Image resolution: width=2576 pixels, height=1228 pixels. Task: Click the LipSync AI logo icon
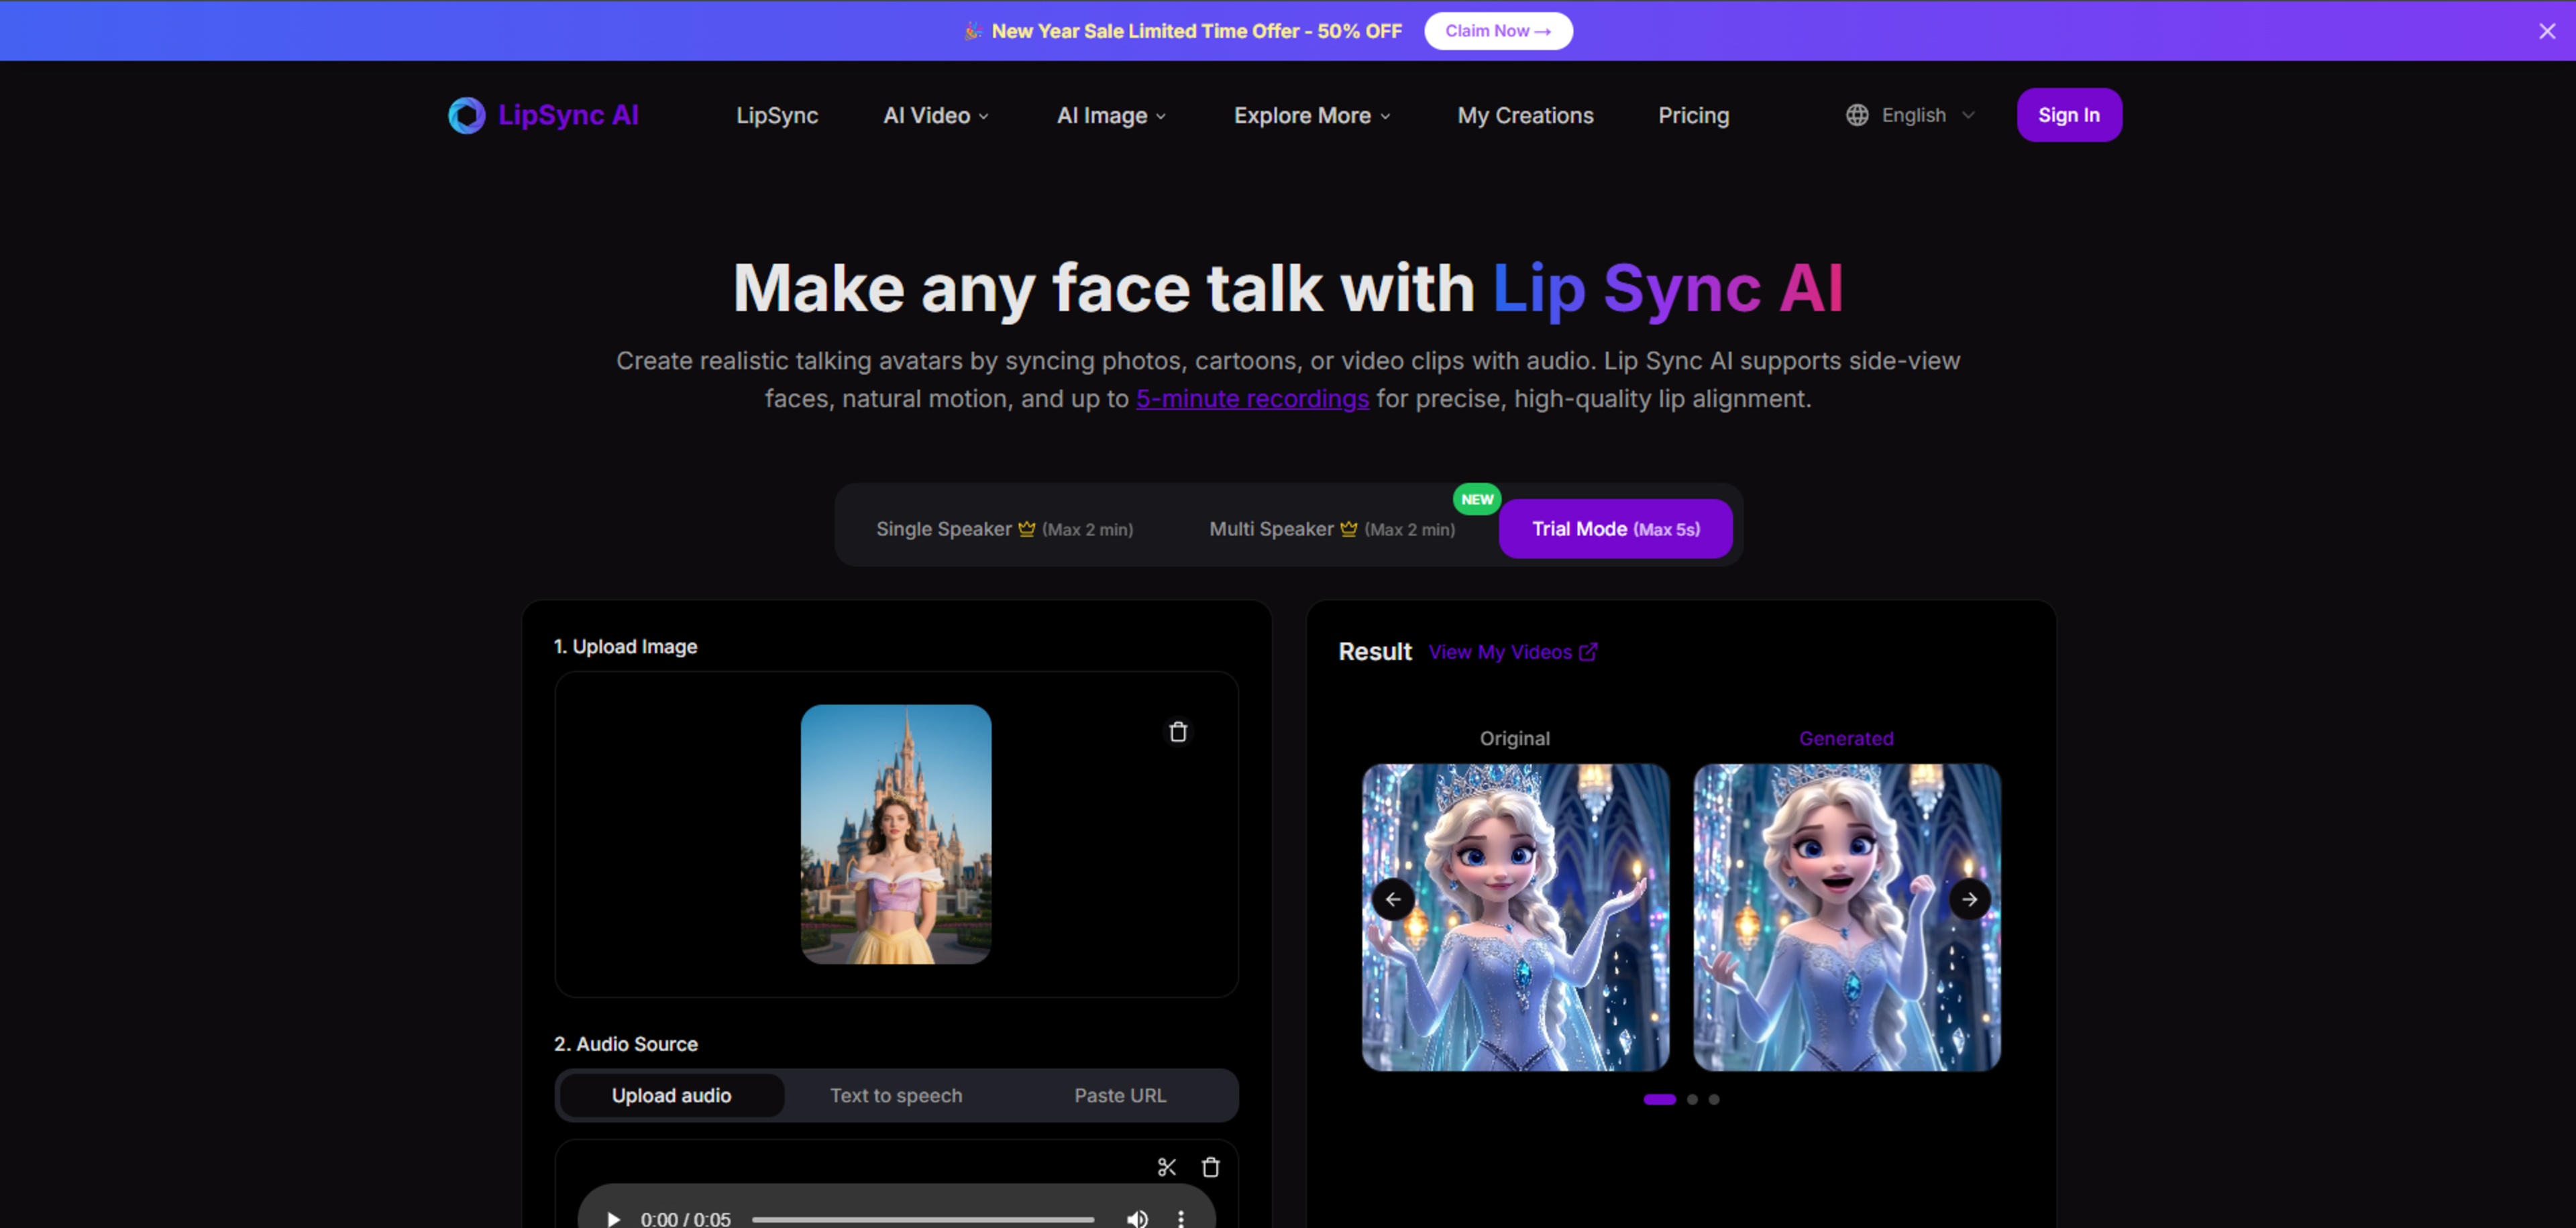[466, 115]
